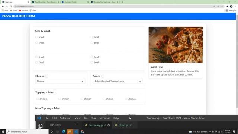Open the Sauce dropdown showing Robust Inspired Tomato Sauce
Viewport: 238px width, 134px height.
tap(118, 82)
